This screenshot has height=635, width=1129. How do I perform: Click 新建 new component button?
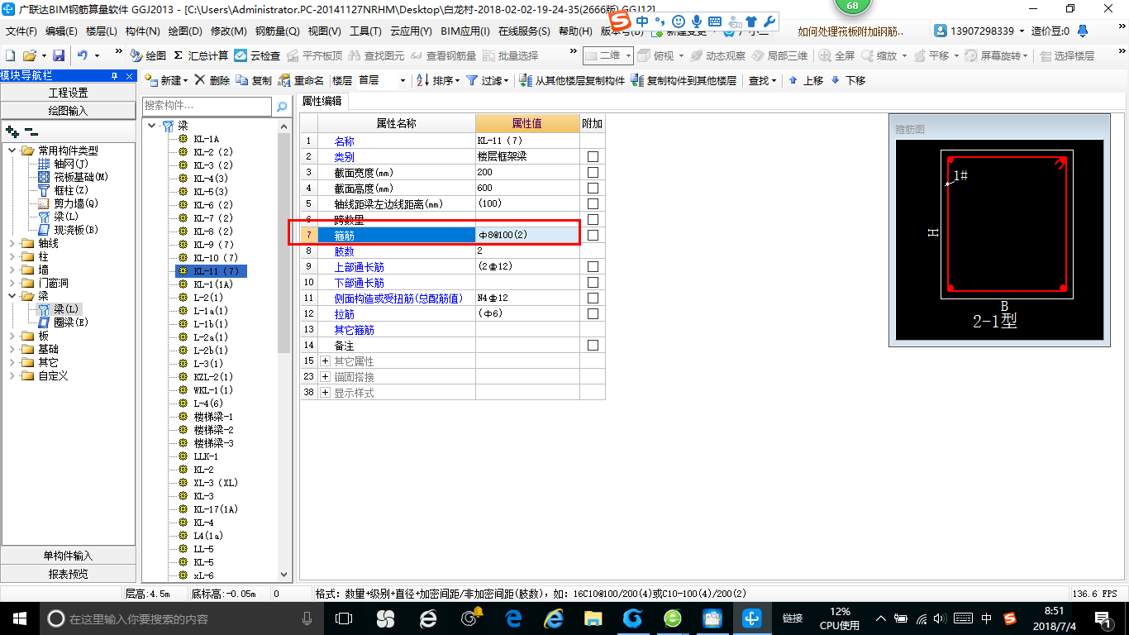tap(165, 80)
